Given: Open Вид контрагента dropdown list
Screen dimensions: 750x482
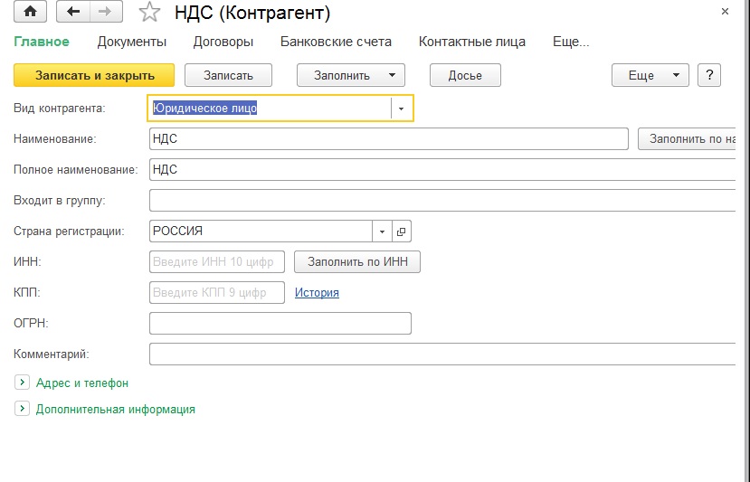Looking at the screenshot, I should pyautogui.click(x=402, y=109).
